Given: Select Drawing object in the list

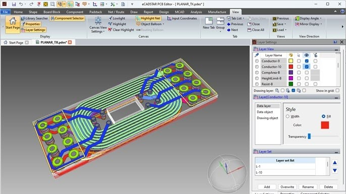Looking at the screenshot, I should pyautogui.click(x=267, y=118).
